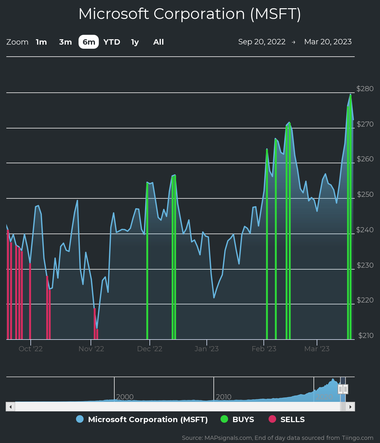380x443 pixels.
Task: Switch to the 1y zoom range
Action: (134, 42)
